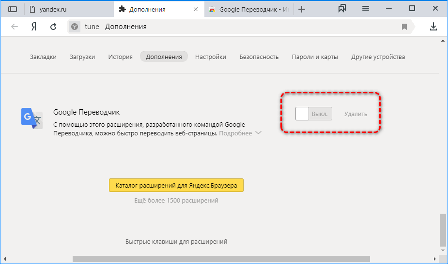This screenshot has width=448, height=264.
Task: Click Удалить to remove the extension
Action: [355, 114]
